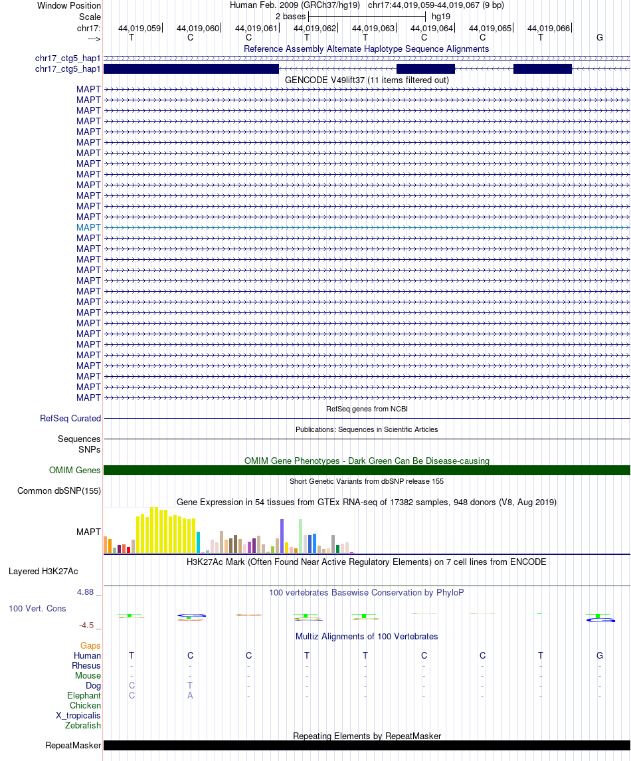
Task: Click the Window Position label
Action: pos(69,6)
